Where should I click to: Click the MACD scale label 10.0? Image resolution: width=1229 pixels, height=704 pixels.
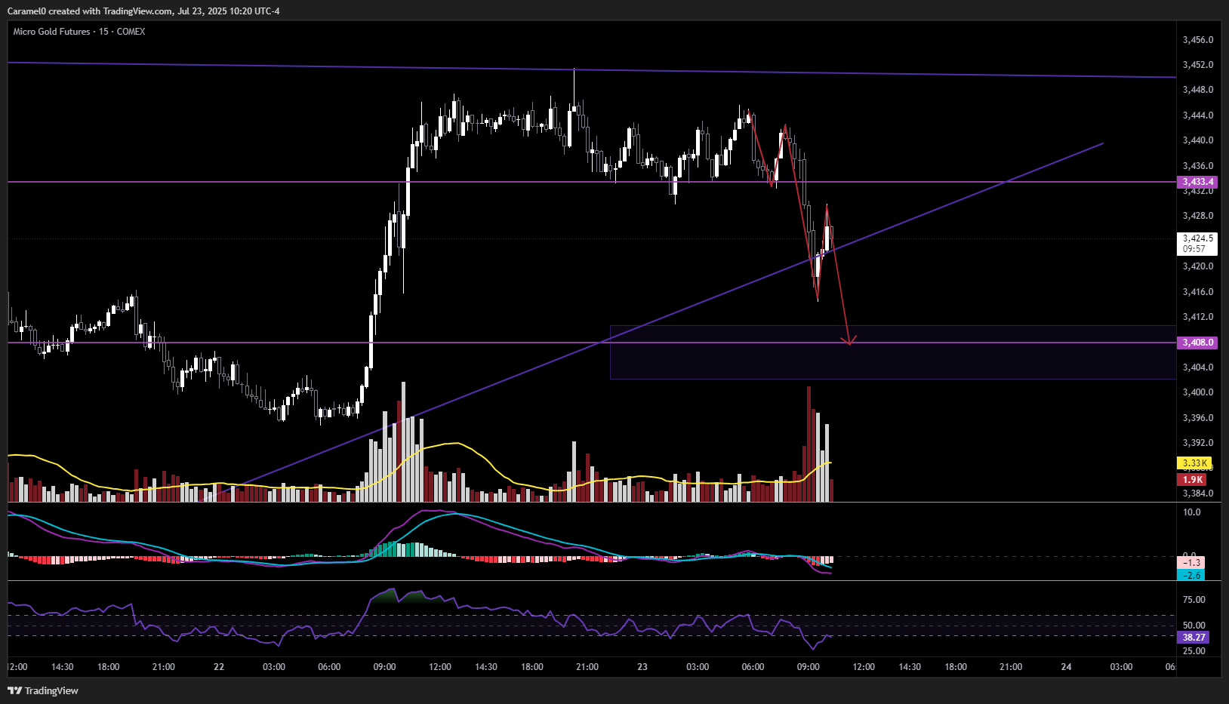(x=1191, y=512)
